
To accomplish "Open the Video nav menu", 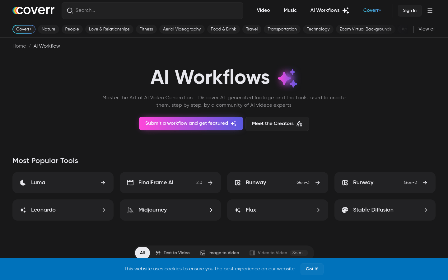I will pyautogui.click(x=263, y=10).
